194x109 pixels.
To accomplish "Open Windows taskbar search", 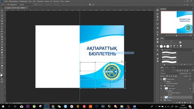I will coord(9,106).
